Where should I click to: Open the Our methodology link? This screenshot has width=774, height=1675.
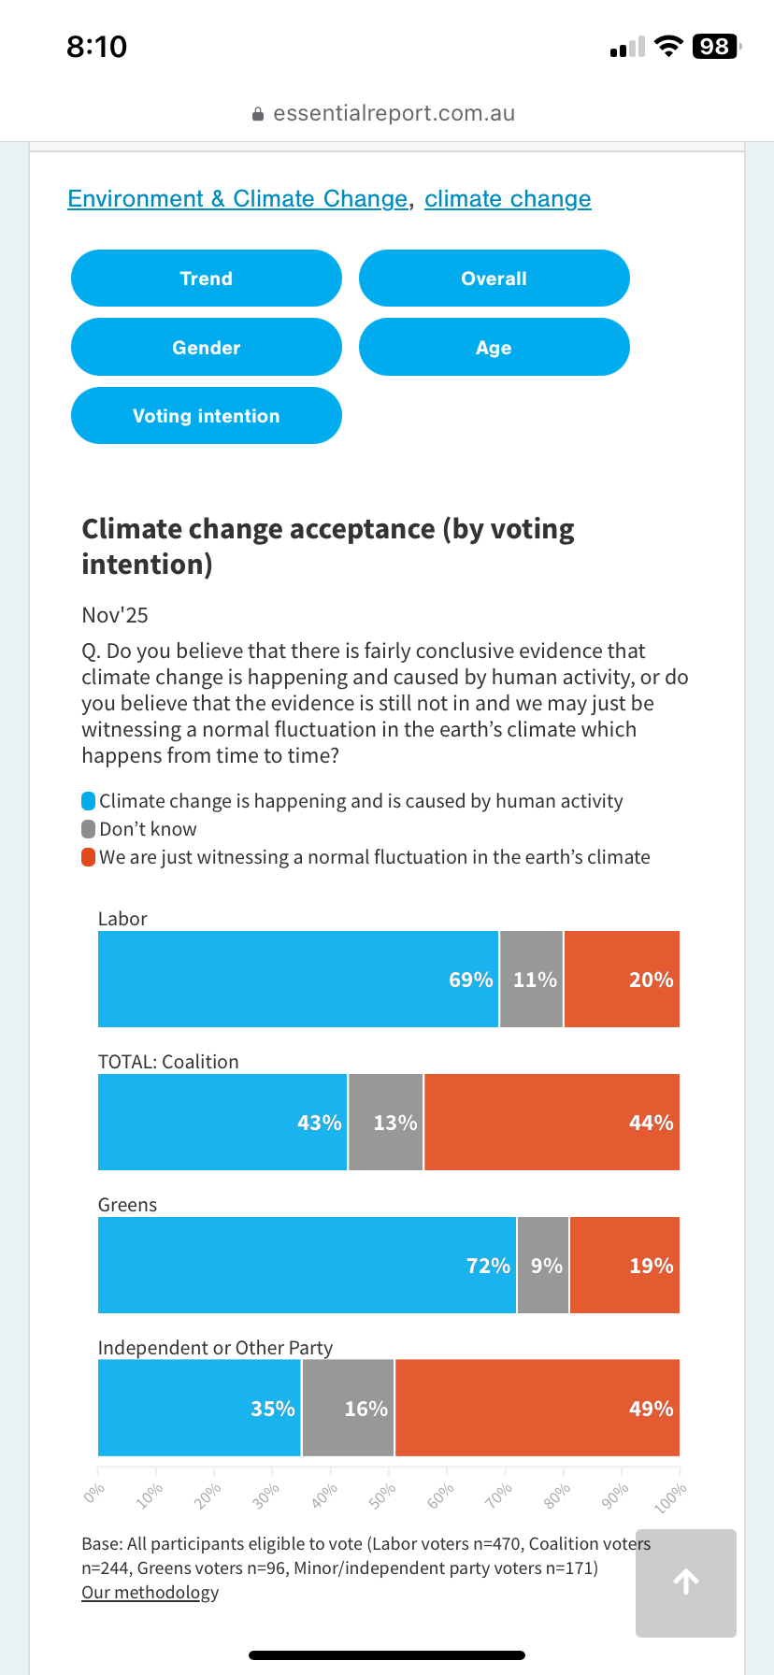coord(150,1592)
